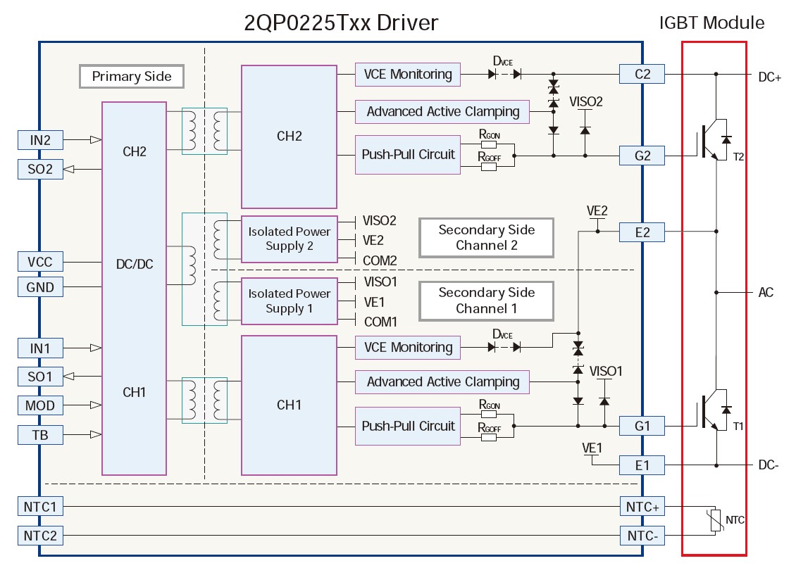Viewport: 796px width, 568px height.
Task: Select the diode beneath the VISO2 label
Action: pyautogui.click(x=585, y=130)
